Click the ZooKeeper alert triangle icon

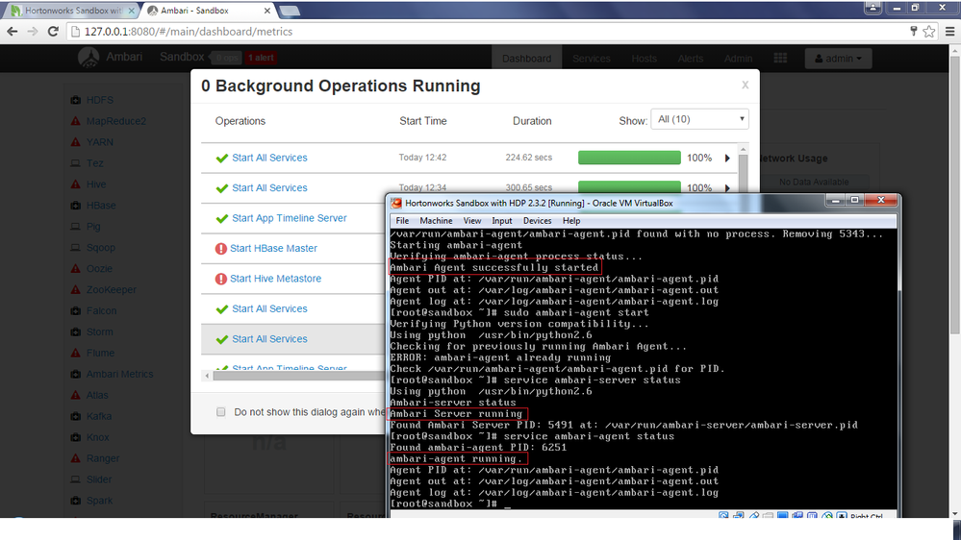point(75,289)
